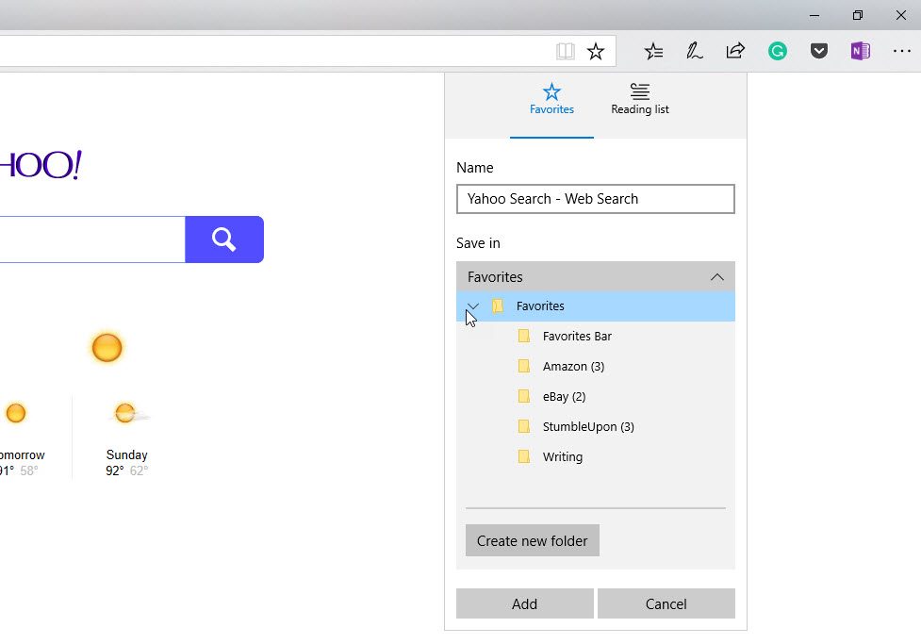Toggle Reading view book icon
The image size is (921, 644).
[565, 52]
